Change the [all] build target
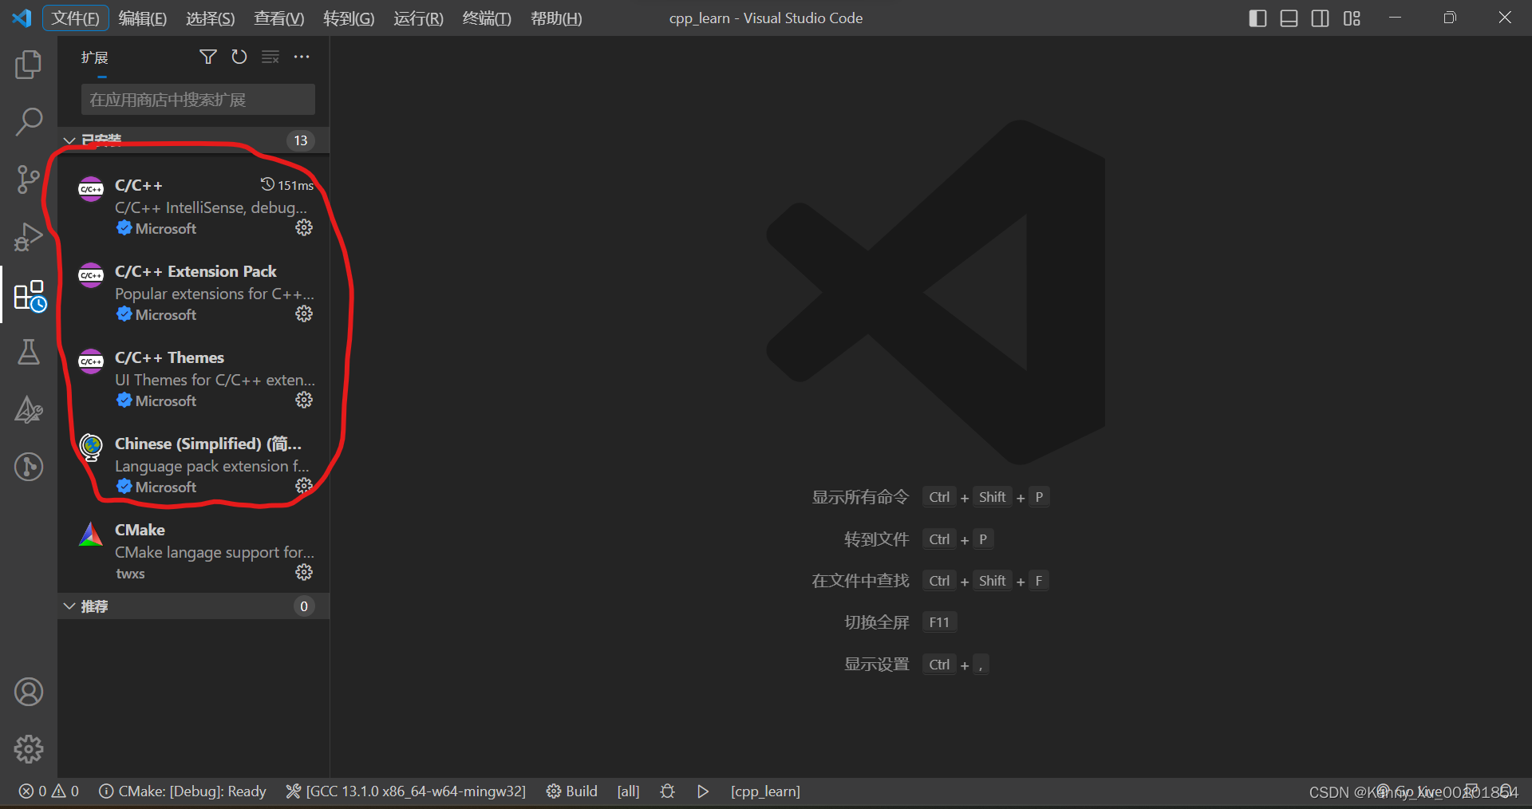The height and width of the screenshot is (809, 1532). (629, 791)
